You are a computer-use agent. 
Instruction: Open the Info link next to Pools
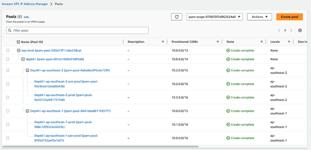click(26, 17)
